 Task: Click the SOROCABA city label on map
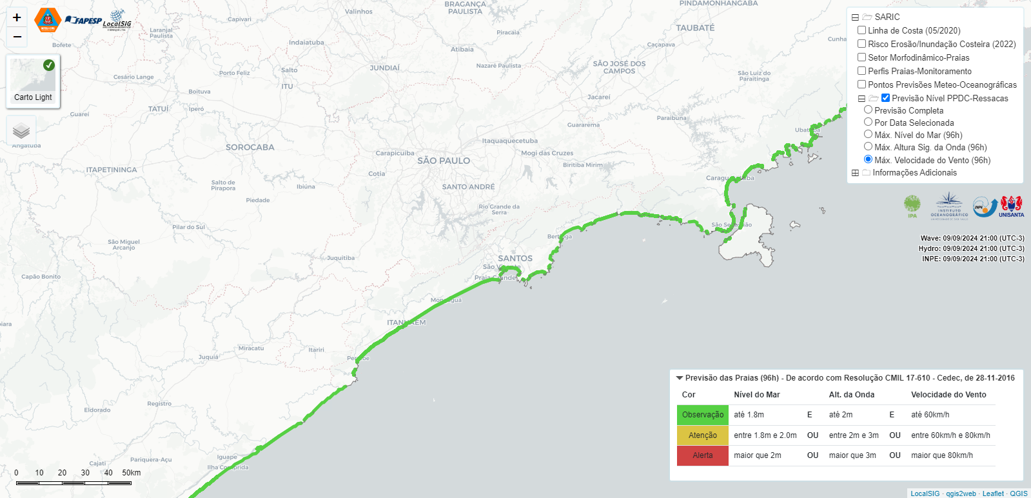[250, 147]
